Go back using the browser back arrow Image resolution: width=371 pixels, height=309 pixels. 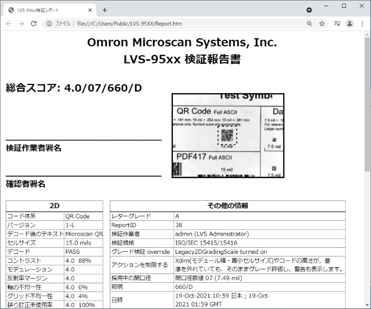(x=9, y=23)
